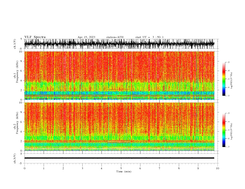Click the "-5" tick on ch.3(V) axis

tap(21, 163)
